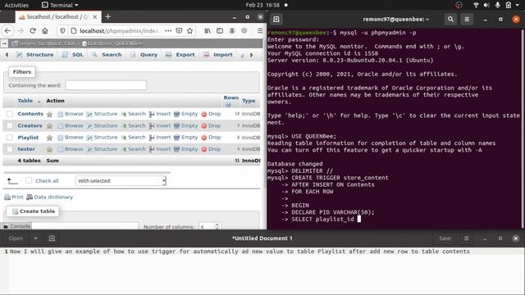
Task: Empty the Contents table
Action: 186,114
